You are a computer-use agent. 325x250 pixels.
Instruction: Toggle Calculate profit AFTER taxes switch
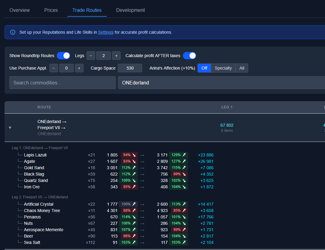[190, 56]
